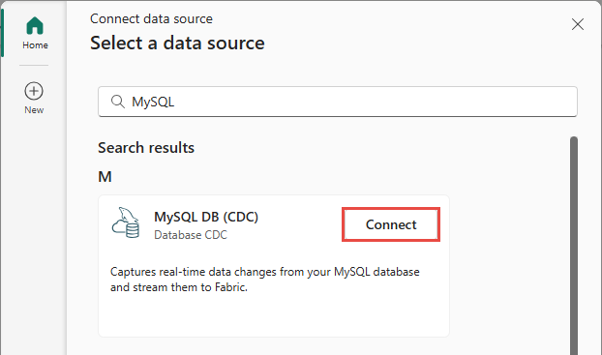602x355 pixels.
Task: Click the Search results heading
Action: (146, 148)
